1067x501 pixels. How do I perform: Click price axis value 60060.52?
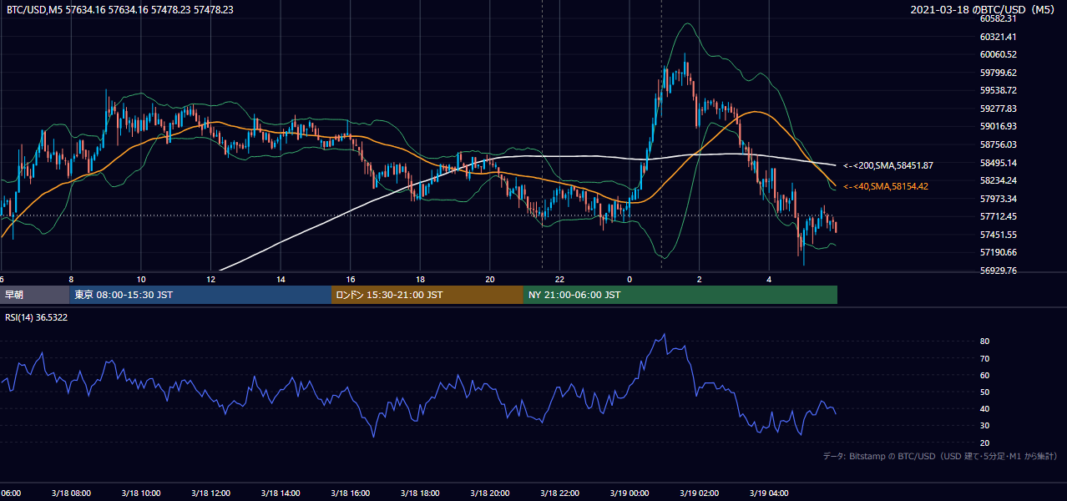[x=998, y=54]
